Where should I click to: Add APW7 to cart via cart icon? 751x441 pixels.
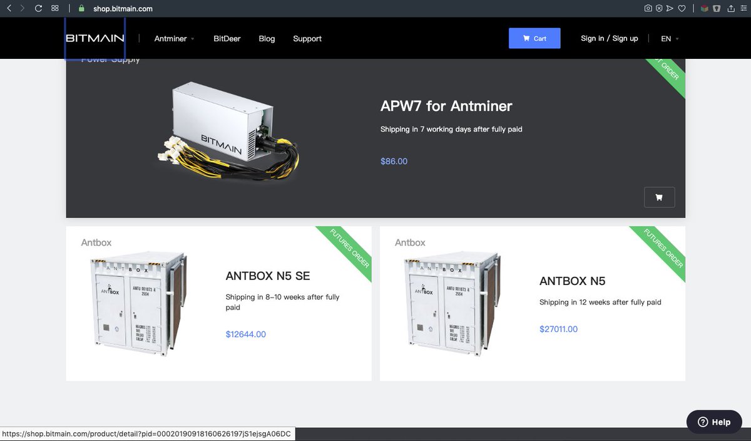(x=659, y=197)
